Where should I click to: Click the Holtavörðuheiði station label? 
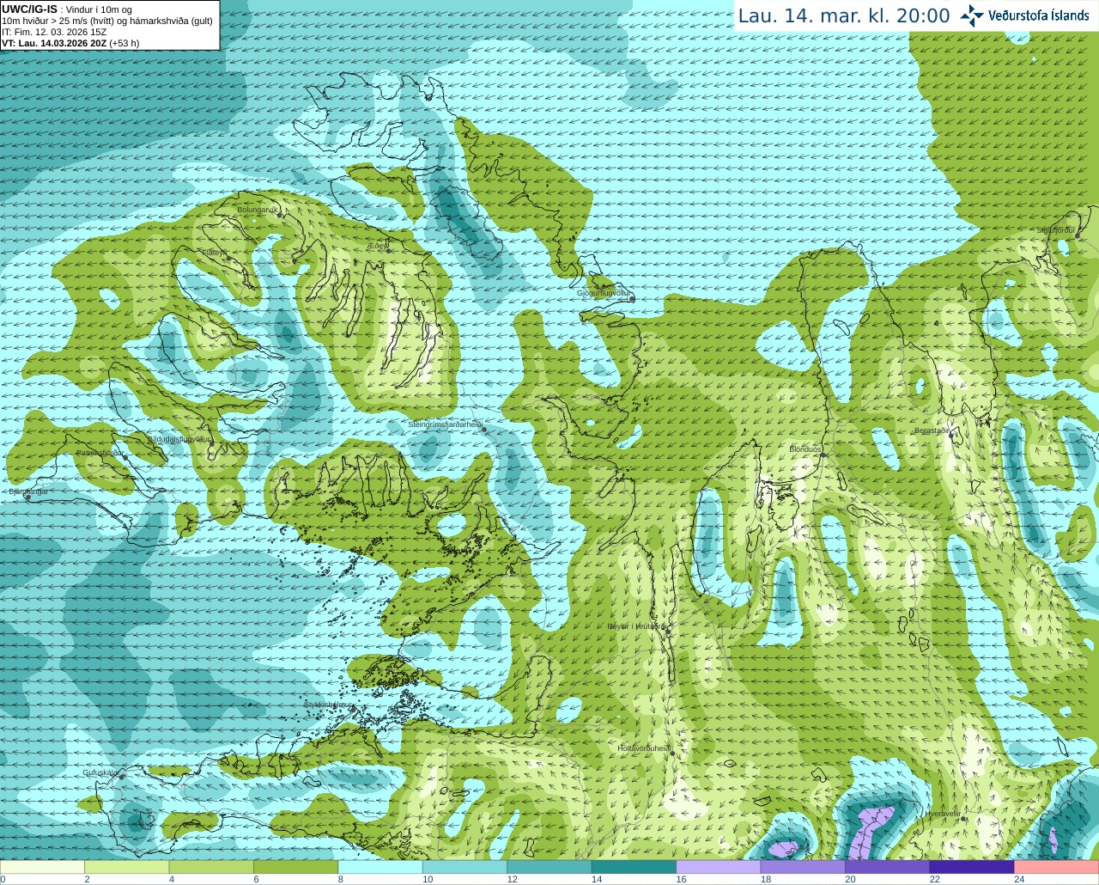point(644,748)
